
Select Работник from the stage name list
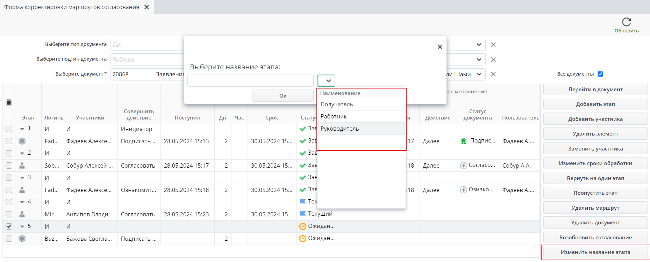tap(361, 116)
